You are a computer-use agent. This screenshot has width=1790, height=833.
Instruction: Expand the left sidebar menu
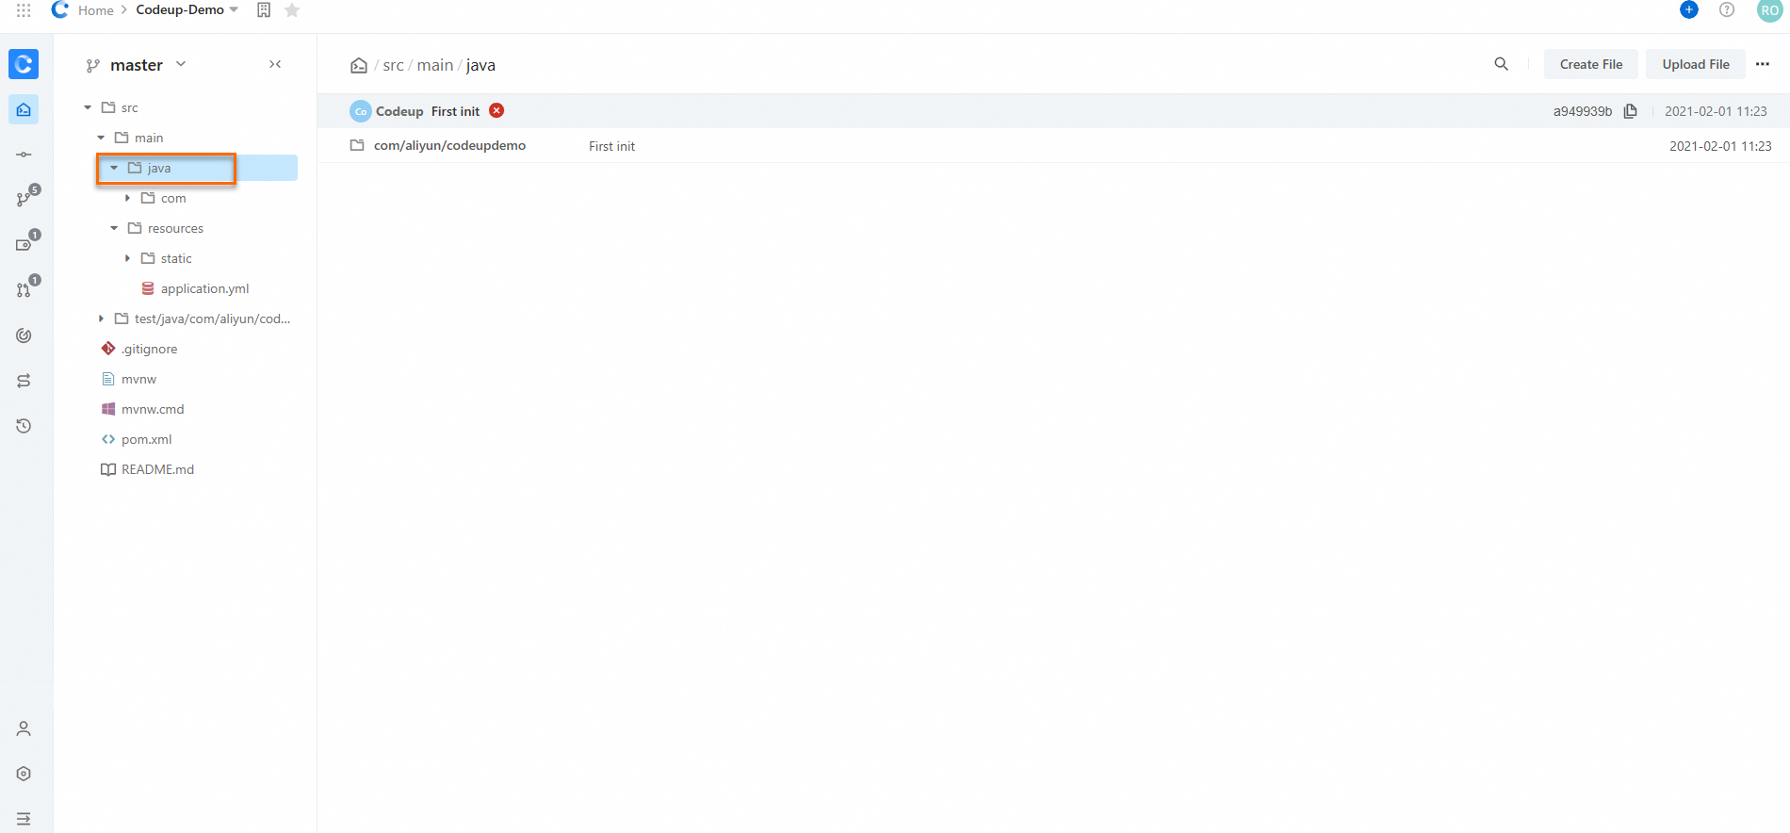[24, 819]
